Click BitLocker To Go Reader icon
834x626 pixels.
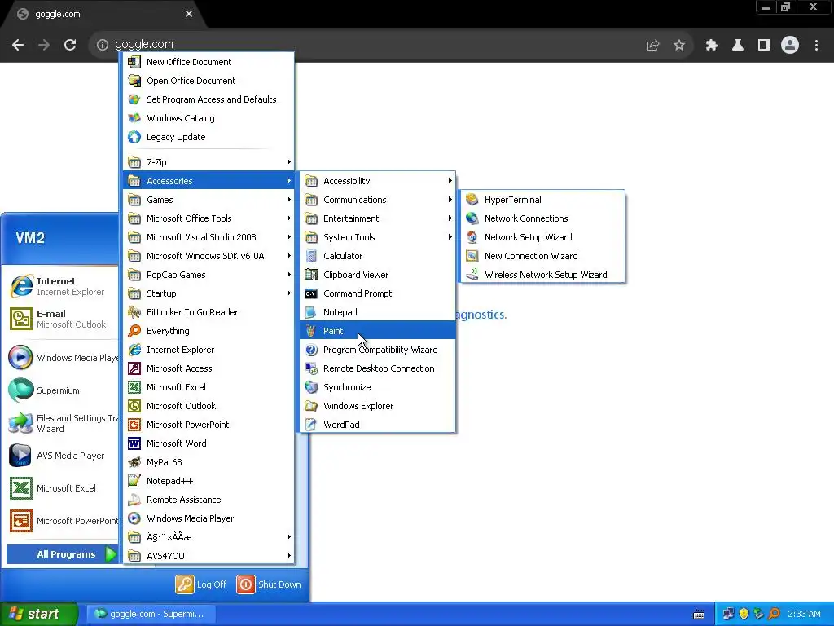pos(134,312)
